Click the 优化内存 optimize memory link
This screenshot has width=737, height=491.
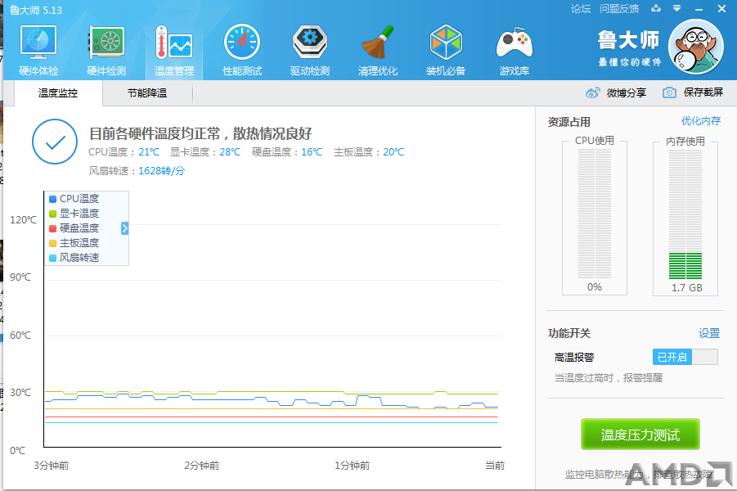[701, 121]
